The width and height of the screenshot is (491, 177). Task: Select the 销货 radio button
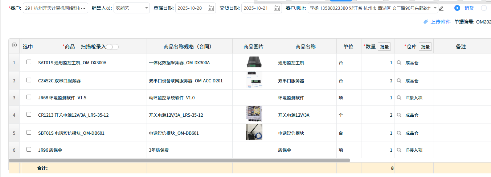(x=457, y=8)
